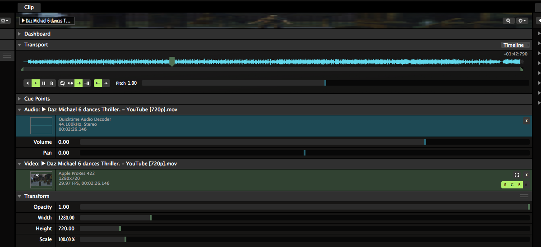Toggle the red R channel
Viewport: 541px width, 247px height.
tap(505, 185)
